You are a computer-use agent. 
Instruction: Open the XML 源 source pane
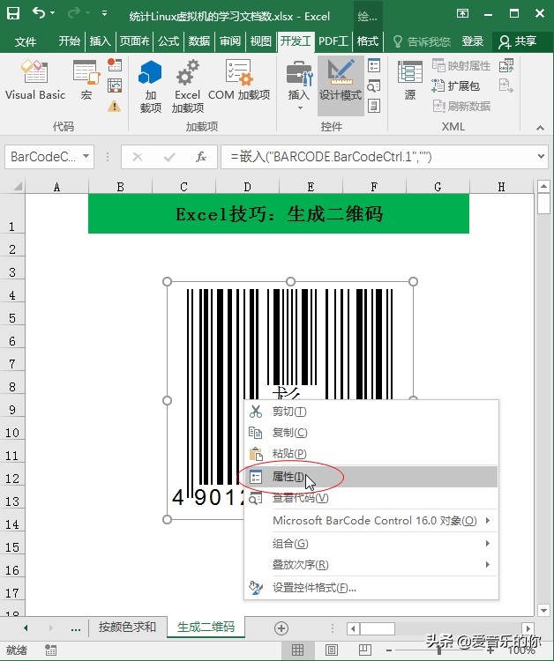[x=410, y=80]
